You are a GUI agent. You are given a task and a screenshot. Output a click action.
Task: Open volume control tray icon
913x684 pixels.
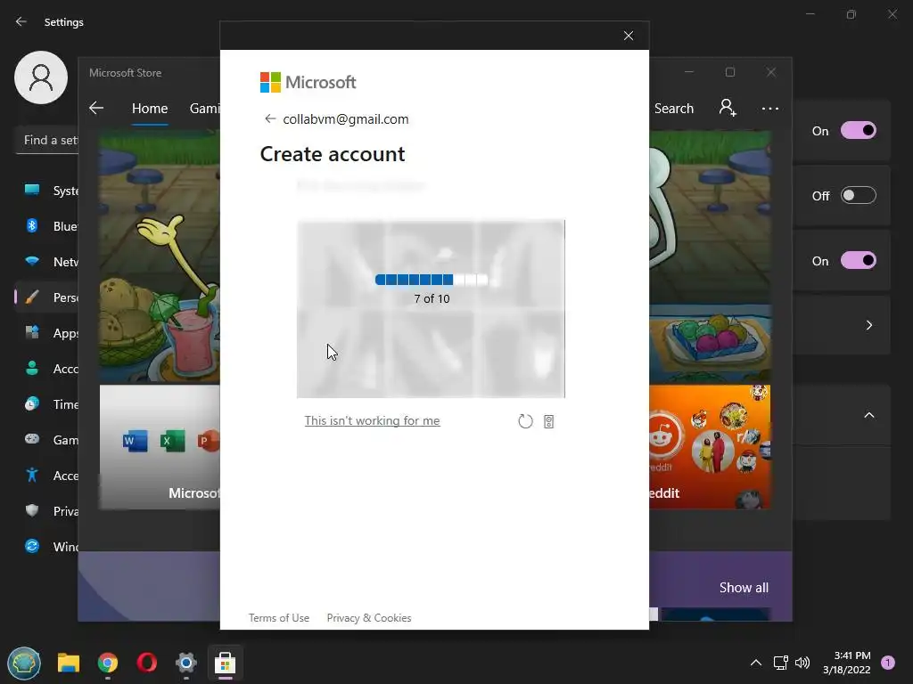(x=802, y=663)
